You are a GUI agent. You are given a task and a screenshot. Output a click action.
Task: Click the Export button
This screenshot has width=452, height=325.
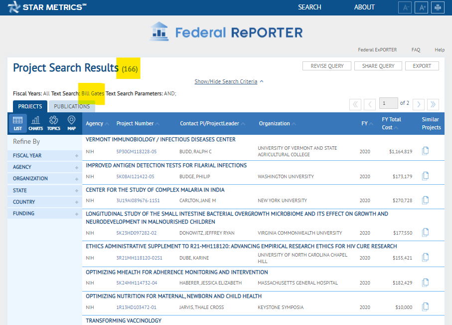pyautogui.click(x=422, y=66)
